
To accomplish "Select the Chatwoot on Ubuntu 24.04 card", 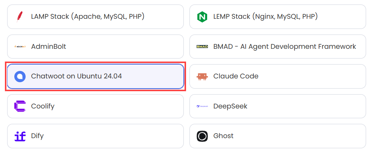I will coord(95,77).
